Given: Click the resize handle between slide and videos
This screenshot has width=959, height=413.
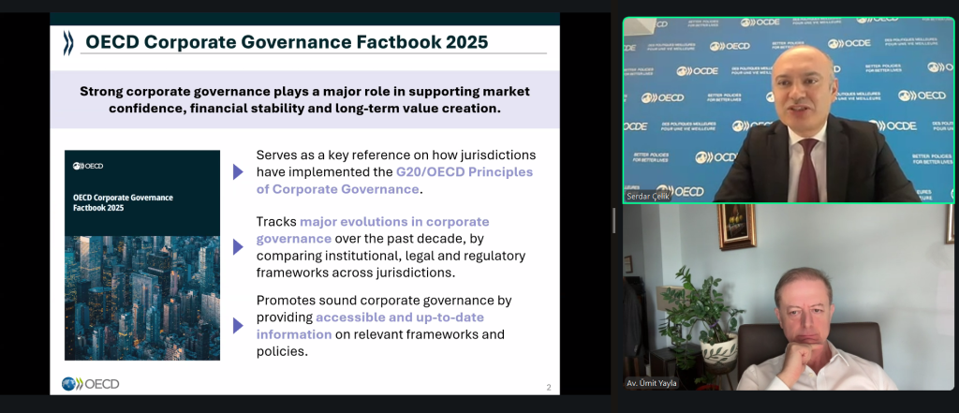Looking at the screenshot, I should click(614, 220).
